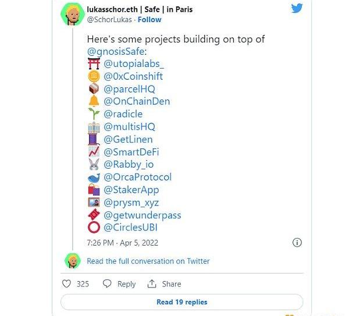
Task: Click the @SchorLukas handle
Action: coord(108,19)
